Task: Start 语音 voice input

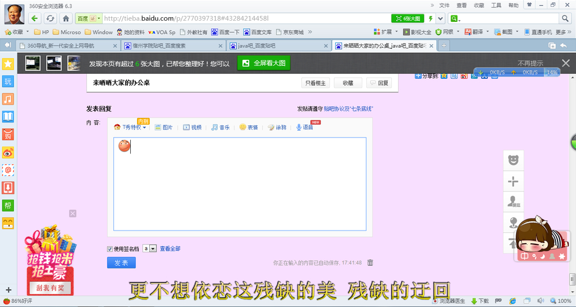Action: pyautogui.click(x=305, y=127)
